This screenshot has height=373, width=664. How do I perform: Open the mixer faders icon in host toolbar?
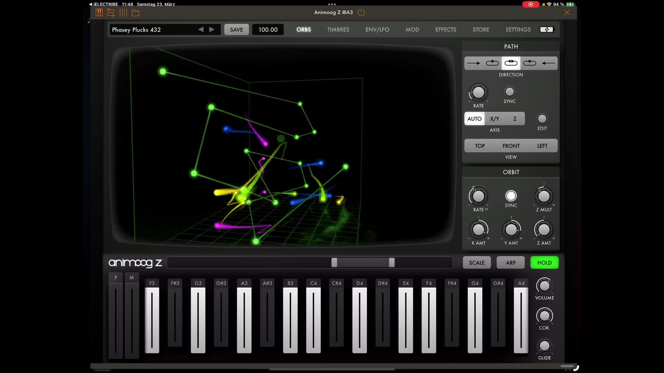pos(123,13)
